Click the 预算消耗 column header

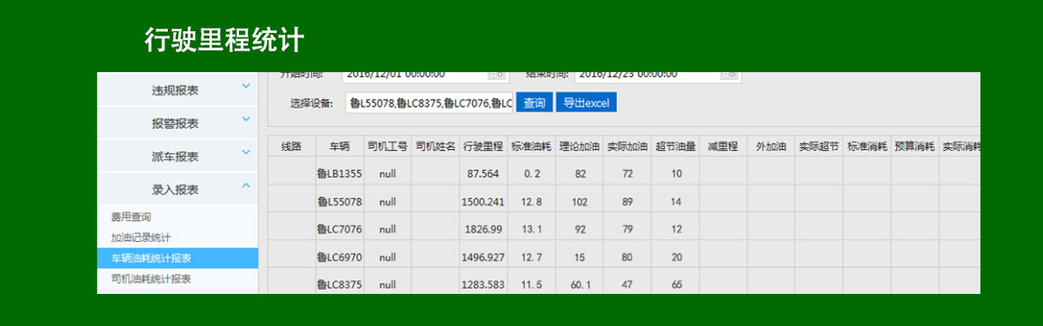(914, 147)
